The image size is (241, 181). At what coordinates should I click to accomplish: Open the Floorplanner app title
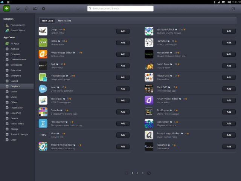tap(58, 122)
